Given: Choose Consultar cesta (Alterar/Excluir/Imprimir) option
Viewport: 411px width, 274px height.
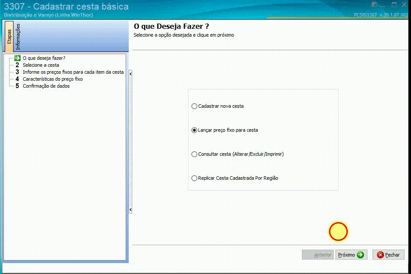Looking at the screenshot, I should (238, 154).
